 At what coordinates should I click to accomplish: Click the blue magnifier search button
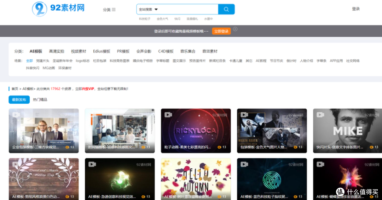click(x=226, y=9)
